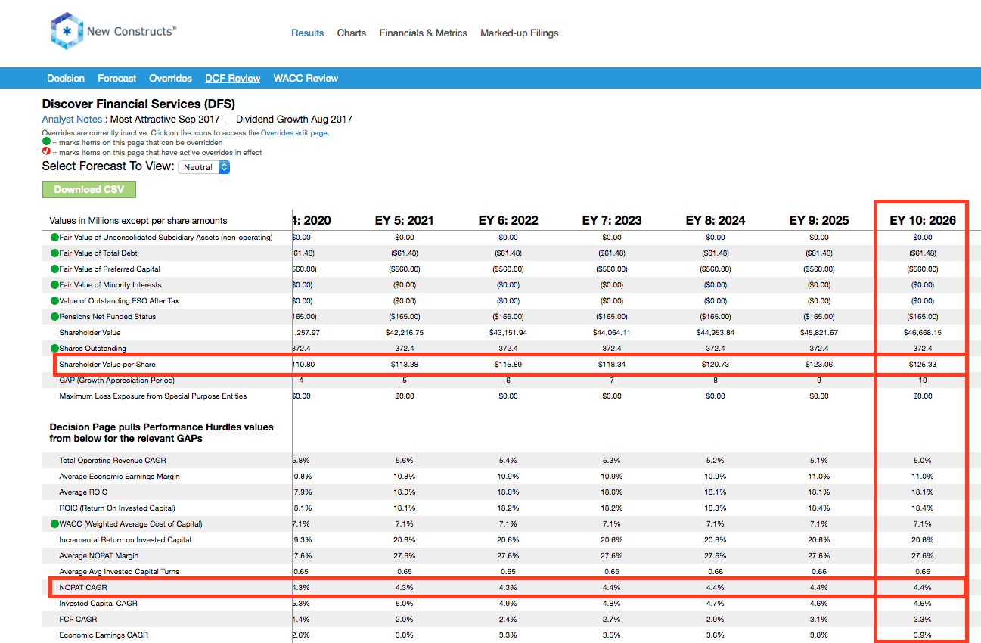
Task: Click the Average NOPAT Margin label
Action: coord(98,555)
